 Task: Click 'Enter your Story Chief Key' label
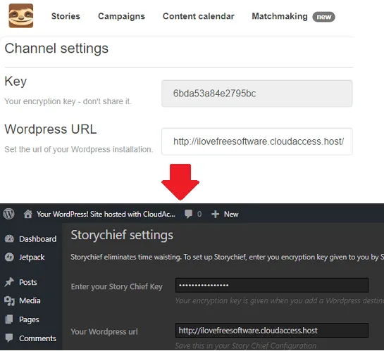117,287
